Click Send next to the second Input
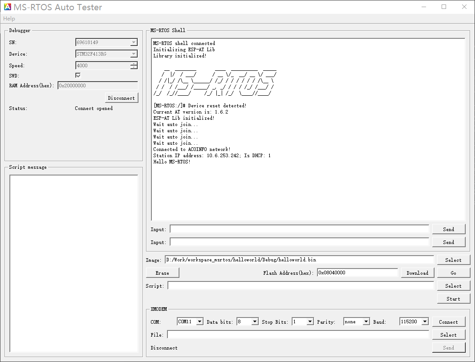The height and width of the screenshot is (362, 475). pyautogui.click(x=448, y=242)
